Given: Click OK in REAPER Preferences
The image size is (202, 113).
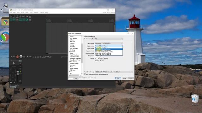Looking at the screenshot, I should coord(118,78).
